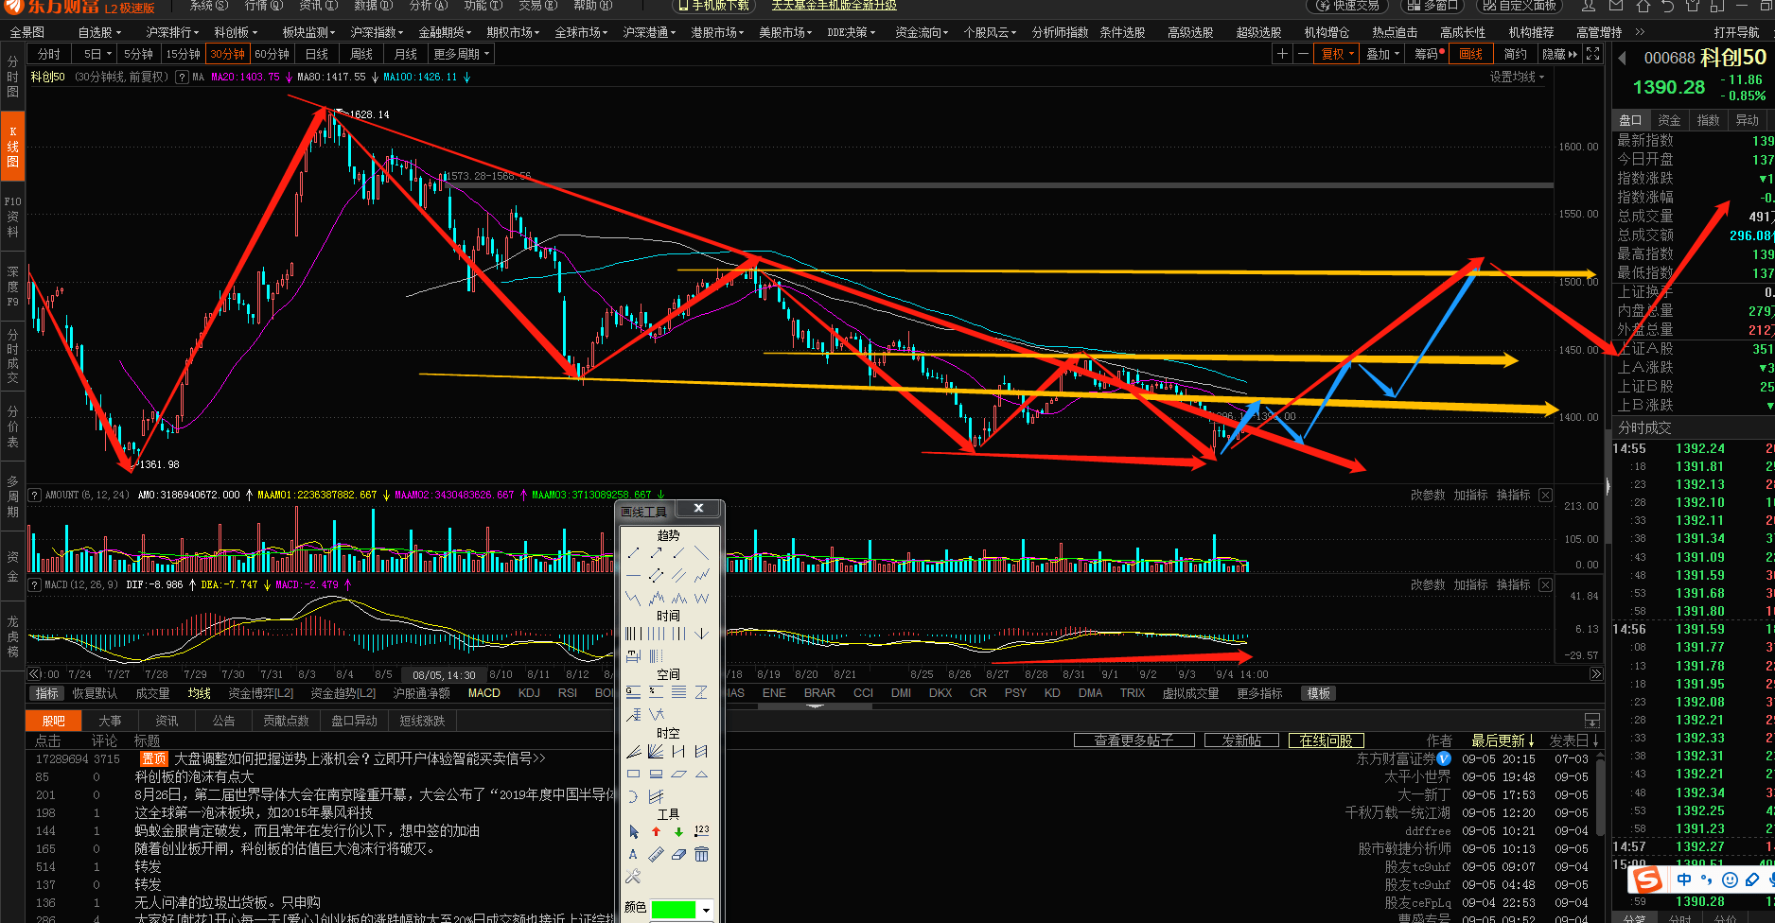Switch to the 资金 tab in quote panel
This screenshot has height=923, width=1775.
1669,120
